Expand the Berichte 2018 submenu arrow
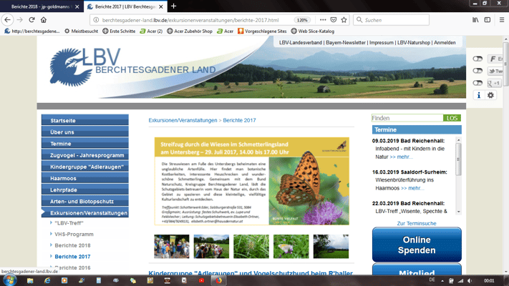 [52, 245]
